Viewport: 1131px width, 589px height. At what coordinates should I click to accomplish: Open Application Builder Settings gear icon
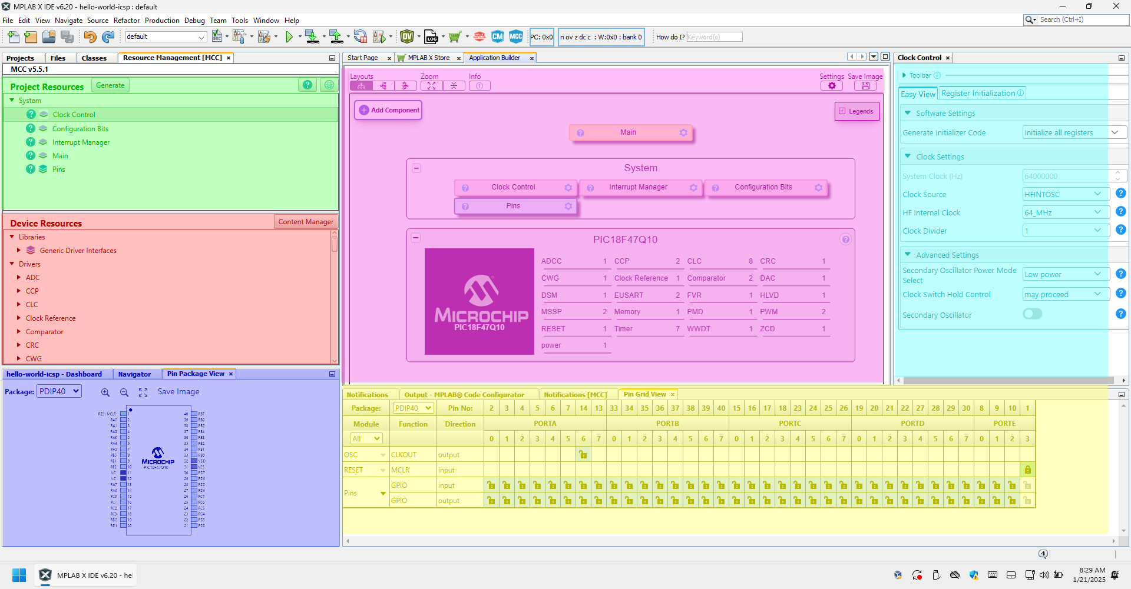point(832,86)
